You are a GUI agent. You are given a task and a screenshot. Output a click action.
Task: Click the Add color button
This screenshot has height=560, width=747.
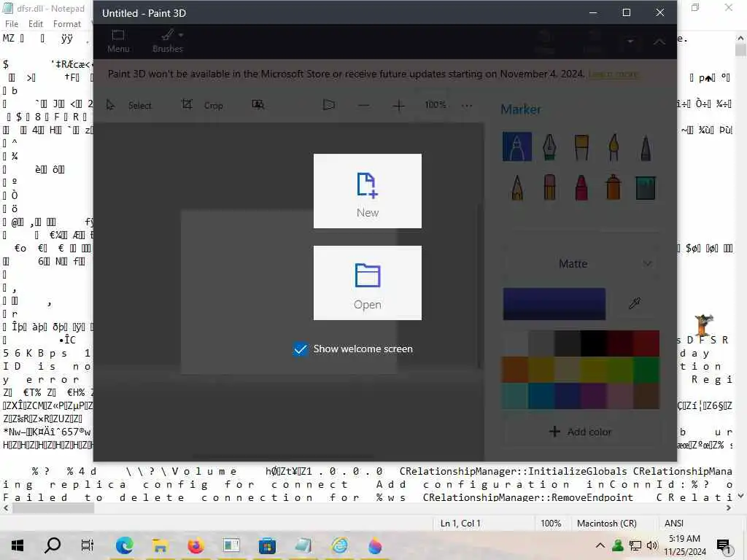(581, 432)
